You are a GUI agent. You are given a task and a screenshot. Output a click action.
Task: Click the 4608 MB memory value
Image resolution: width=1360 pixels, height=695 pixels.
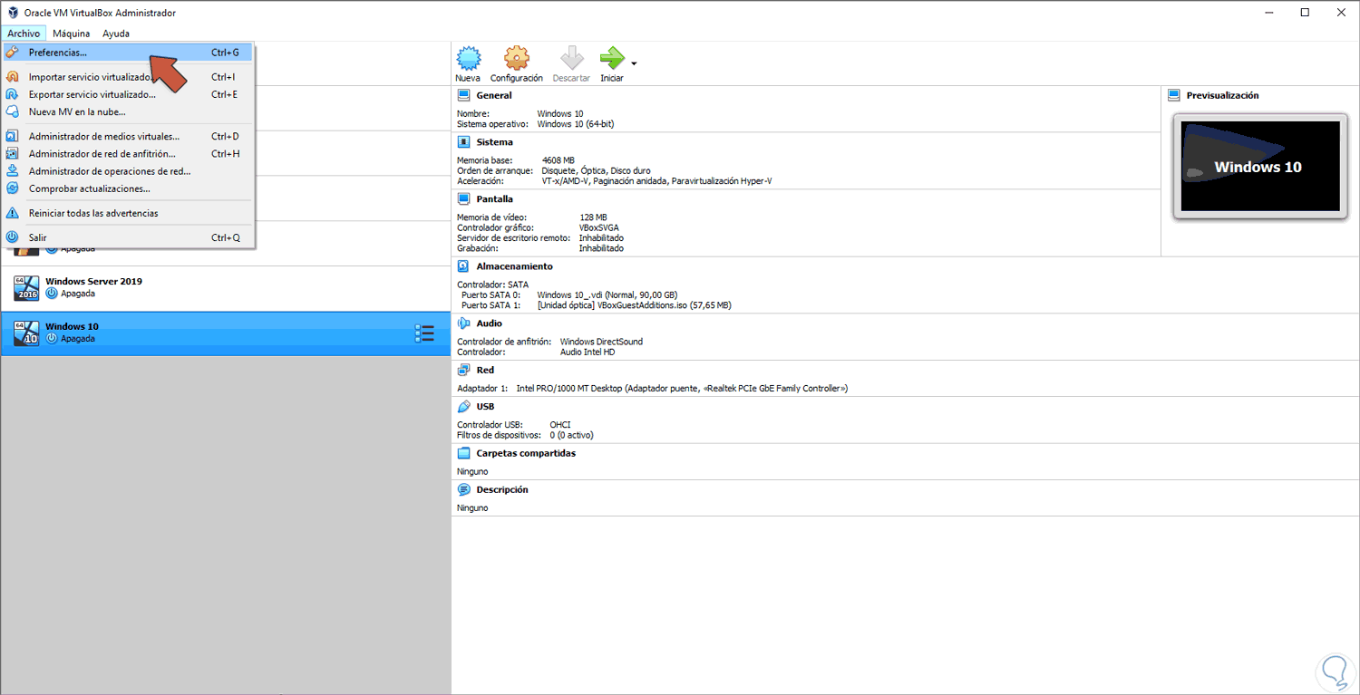(x=558, y=160)
